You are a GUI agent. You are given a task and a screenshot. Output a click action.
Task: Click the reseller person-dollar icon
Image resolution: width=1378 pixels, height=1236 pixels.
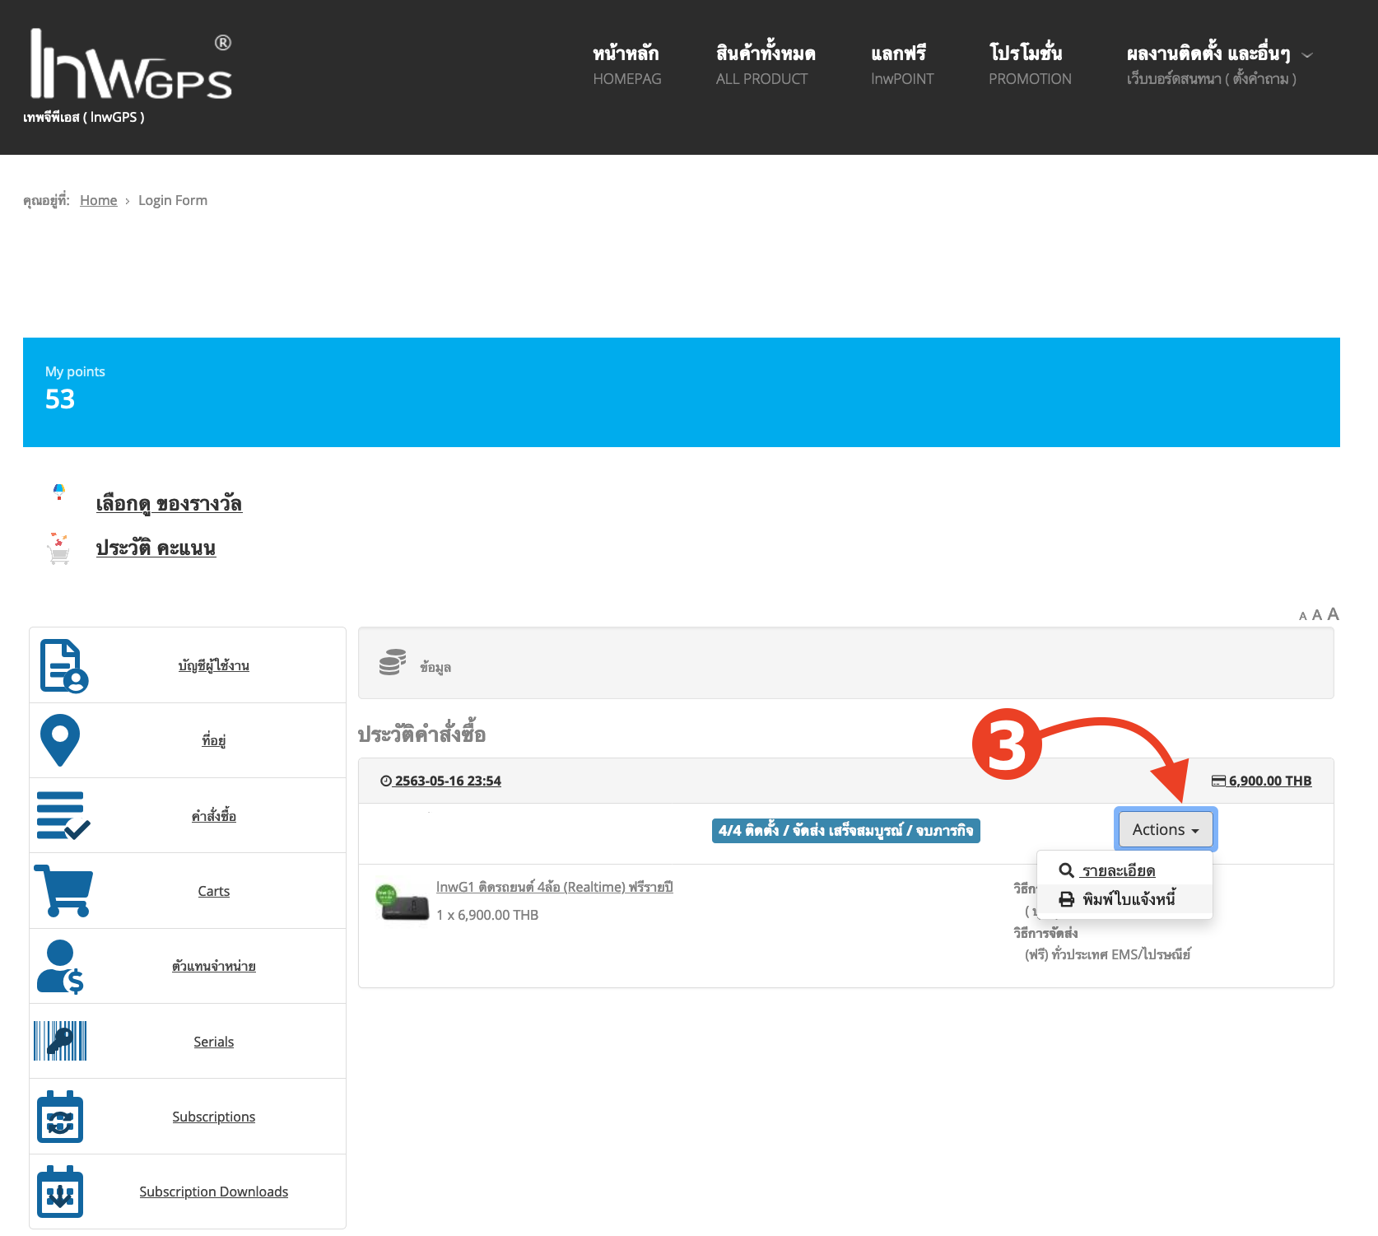pyautogui.click(x=61, y=966)
